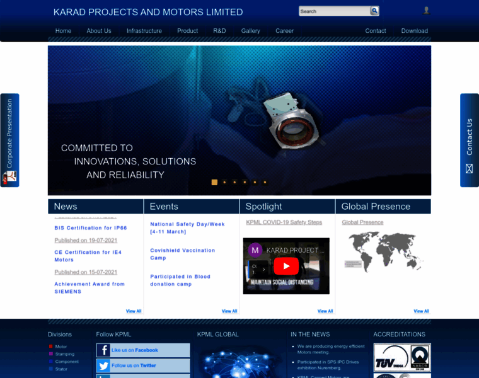
Task: Click the purple M channel avatar
Action: [255, 250]
